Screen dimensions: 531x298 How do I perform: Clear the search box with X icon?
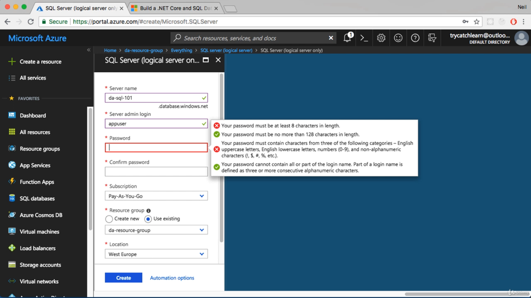tap(331, 38)
